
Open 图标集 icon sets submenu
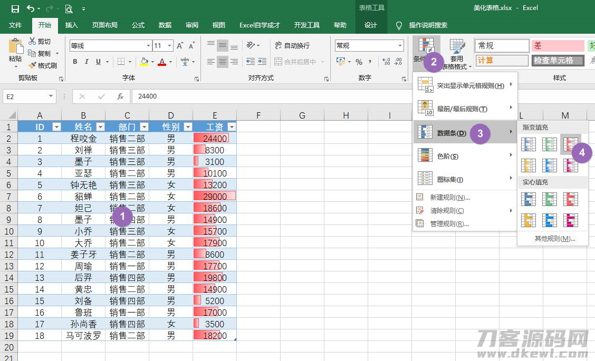[465, 179]
